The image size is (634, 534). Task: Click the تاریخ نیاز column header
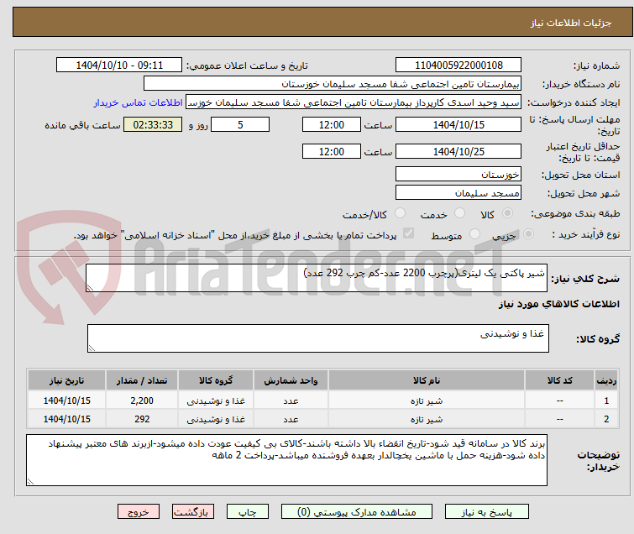66,380
